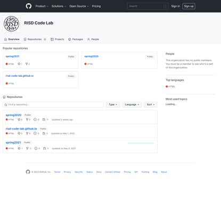The width and height of the screenshot is (221, 221).
Task: Switch to the Overview tab
Action: (x=12, y=39)
